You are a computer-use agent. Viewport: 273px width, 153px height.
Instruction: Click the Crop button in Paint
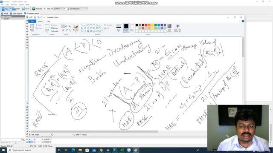point(54,25)
